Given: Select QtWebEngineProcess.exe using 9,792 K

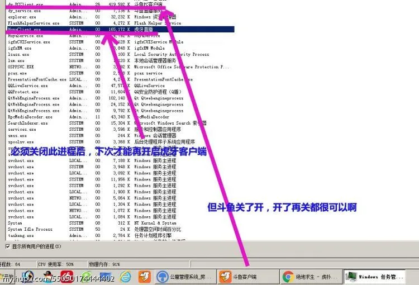Looking at the screenshot, I should pos(120,111).
